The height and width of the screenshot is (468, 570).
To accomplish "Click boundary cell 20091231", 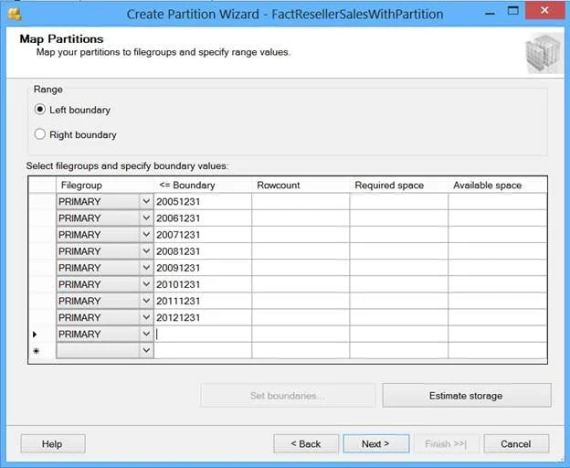I will click(x=203, y=268).
